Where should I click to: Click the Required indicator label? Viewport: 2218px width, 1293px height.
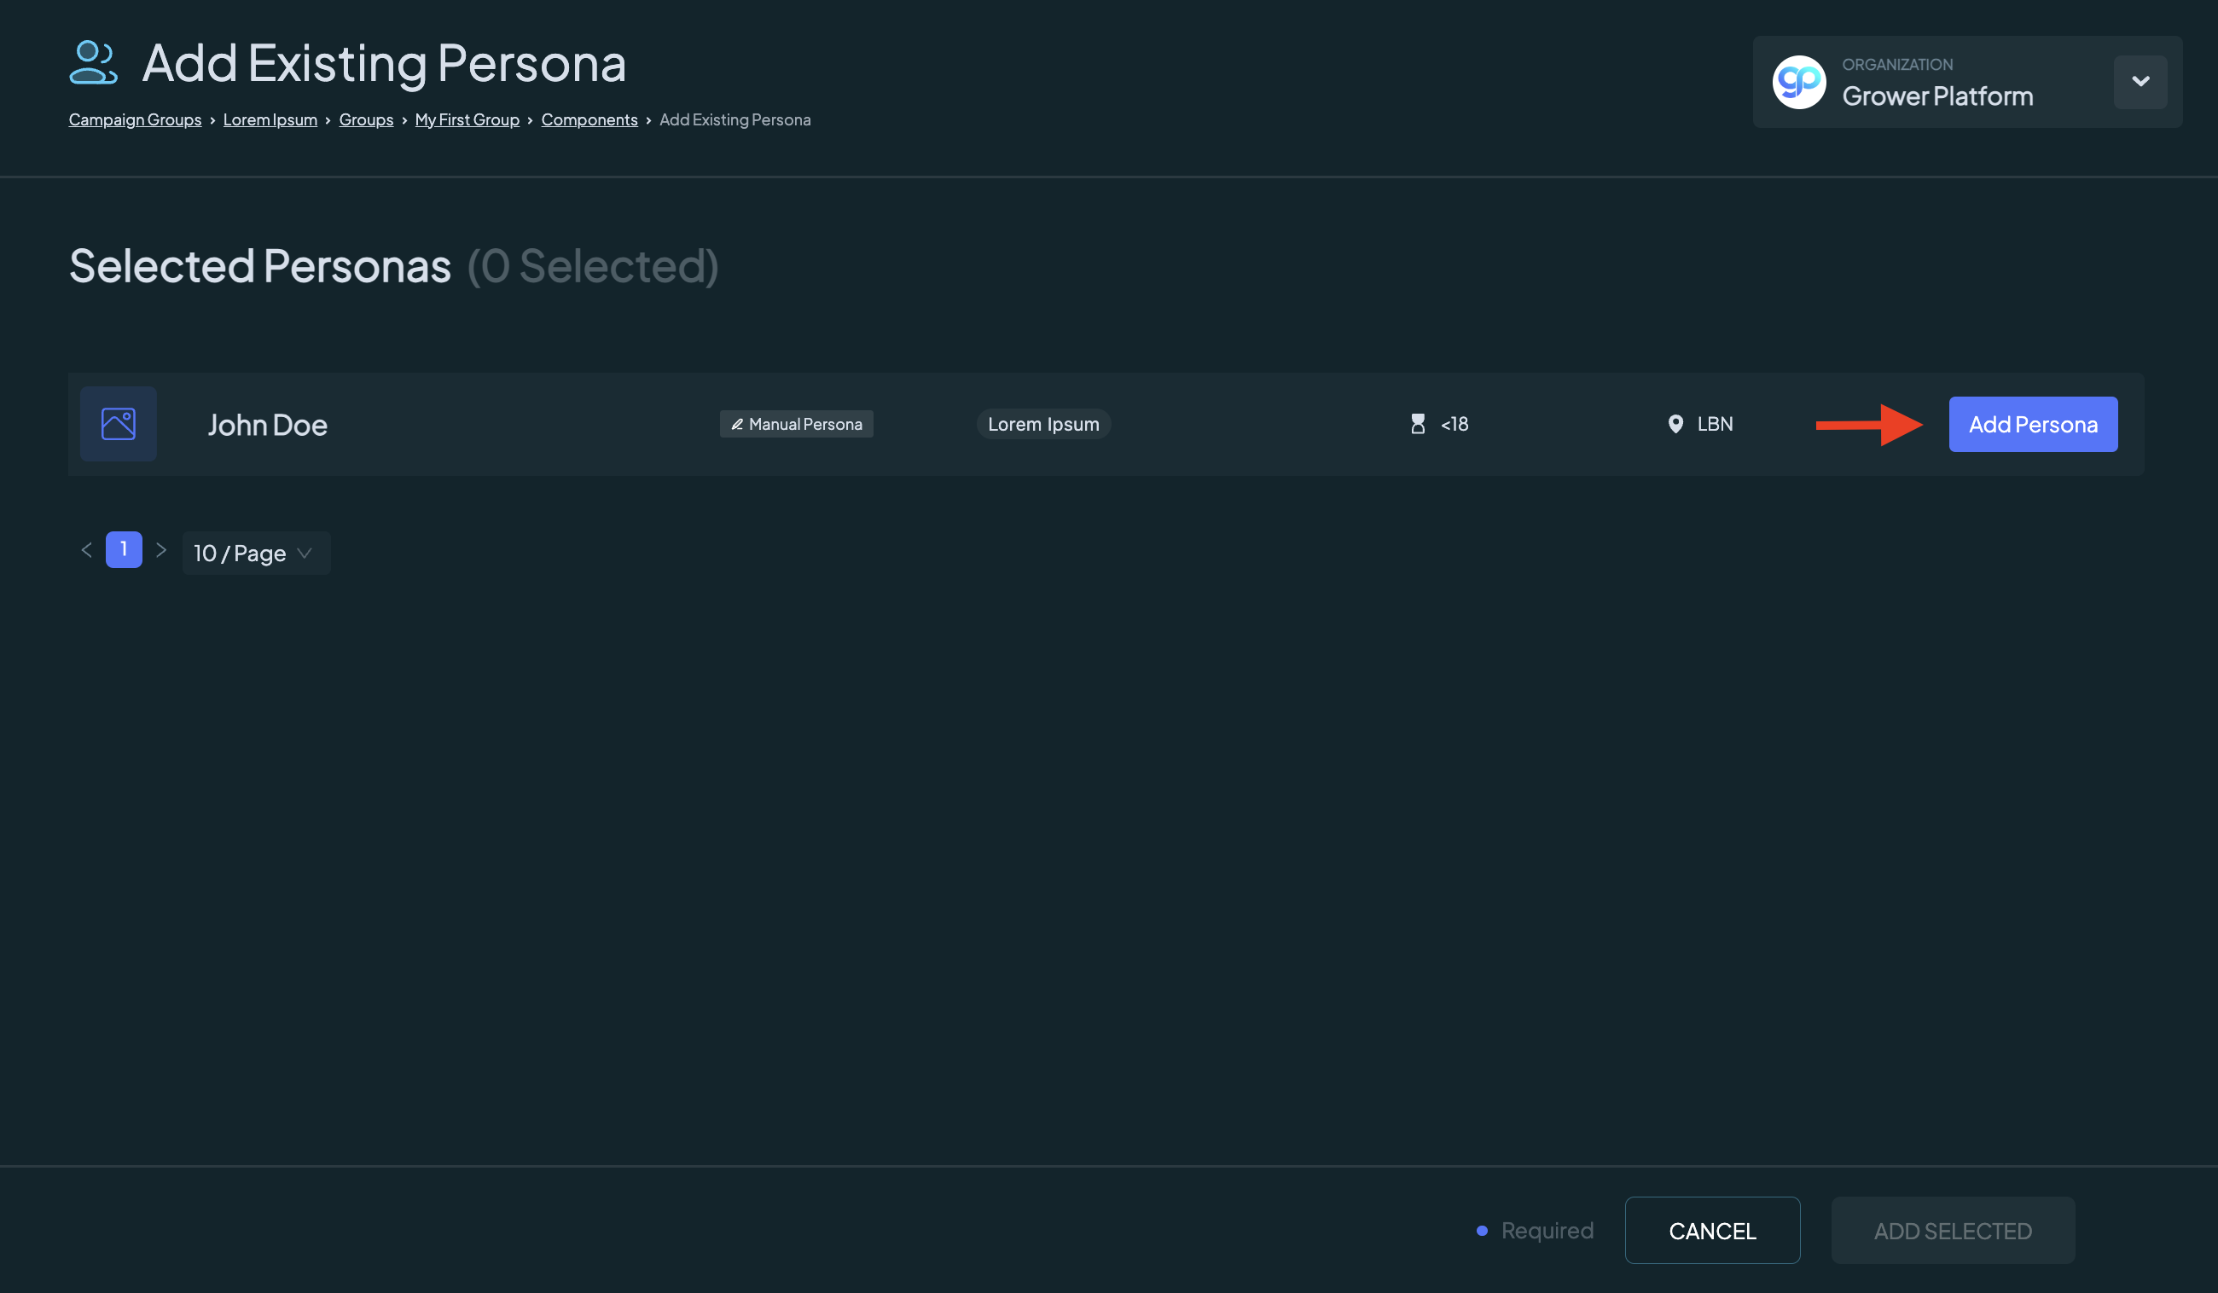(1547, 1231)
